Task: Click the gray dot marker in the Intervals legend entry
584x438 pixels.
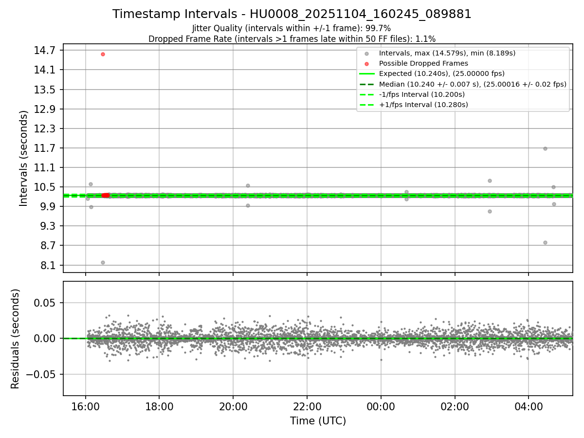Action: point(367,54)
